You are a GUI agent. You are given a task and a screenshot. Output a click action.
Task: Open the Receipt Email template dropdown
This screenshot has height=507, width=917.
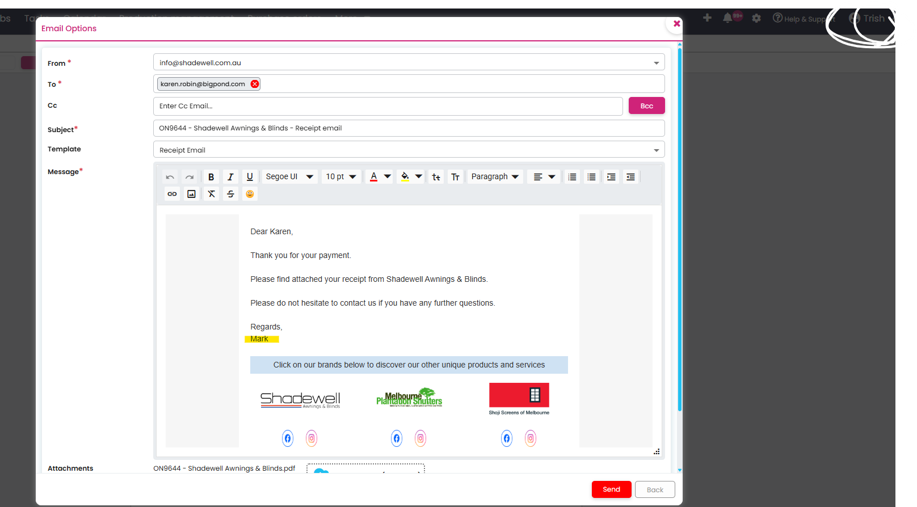tap(409, 150)
